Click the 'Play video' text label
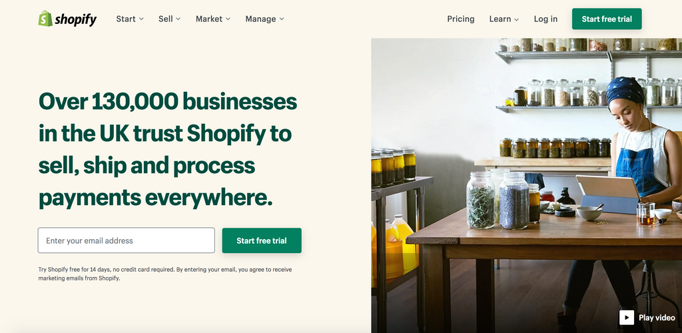The width and height of the screenshot is (682, 333). 657,318
